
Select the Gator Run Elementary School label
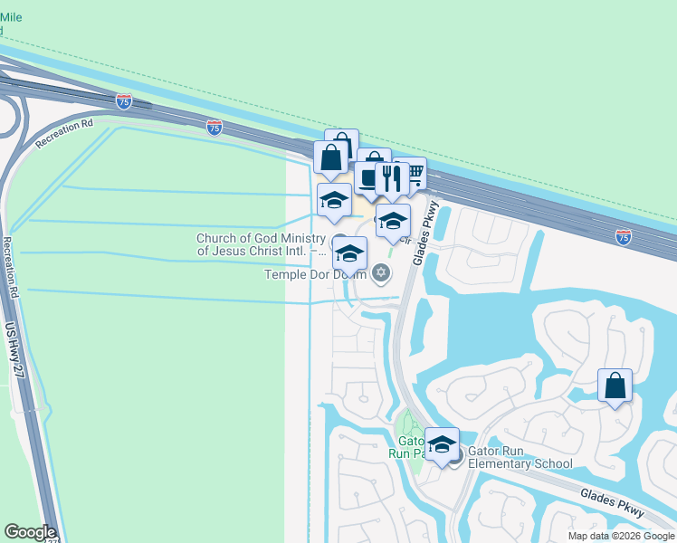click(520, 458)
